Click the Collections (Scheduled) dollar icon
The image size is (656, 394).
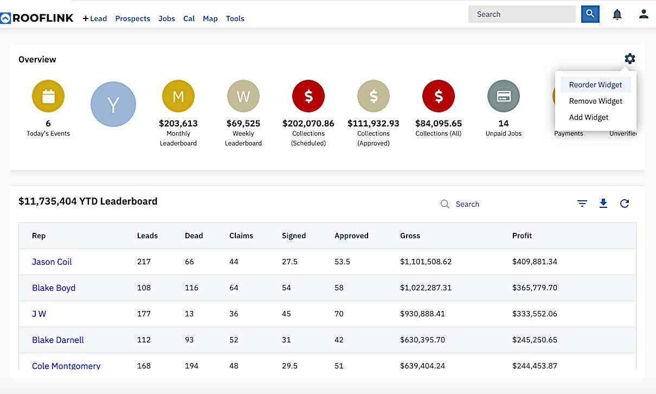tap(308, 96)
